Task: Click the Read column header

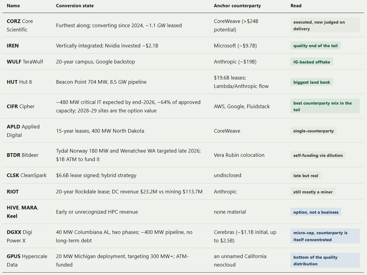Action: [296, 6]
